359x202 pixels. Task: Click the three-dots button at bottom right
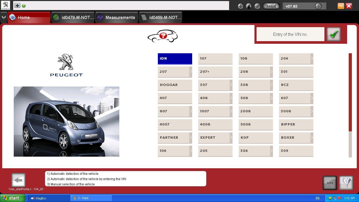tap(330, 183)
